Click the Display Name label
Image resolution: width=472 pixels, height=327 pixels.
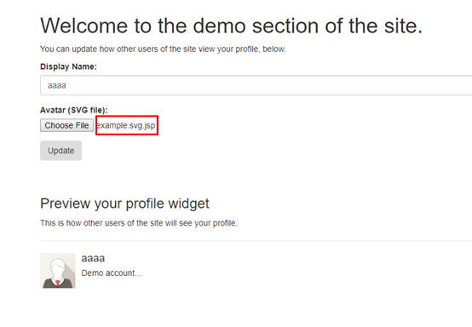(x=68, y=66)
